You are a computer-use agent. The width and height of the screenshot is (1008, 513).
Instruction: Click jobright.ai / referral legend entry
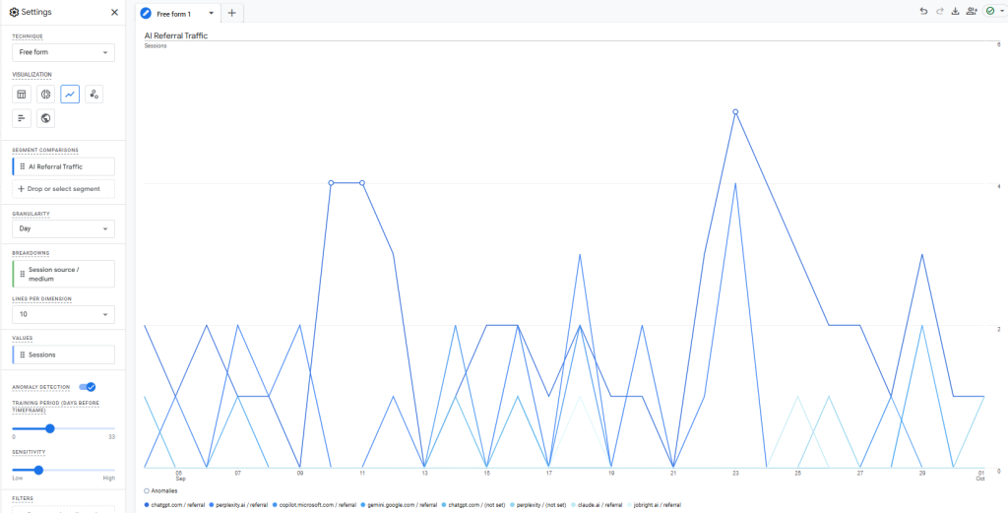[655, 505]
